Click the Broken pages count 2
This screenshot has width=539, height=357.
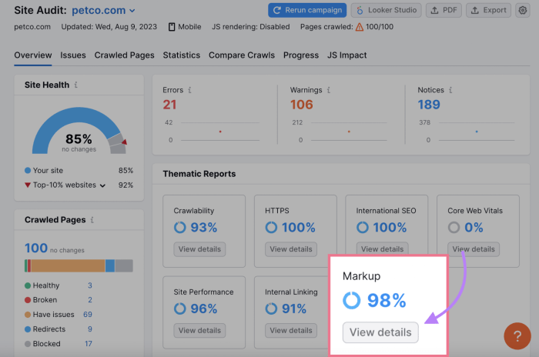click(90, 300)
